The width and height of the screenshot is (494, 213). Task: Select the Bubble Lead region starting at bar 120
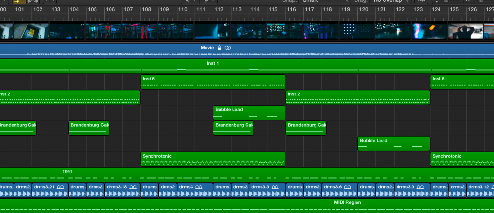point(394,144)
